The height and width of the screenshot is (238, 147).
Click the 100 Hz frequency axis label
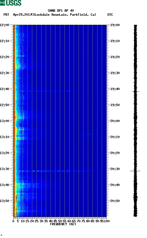point(107,221)
